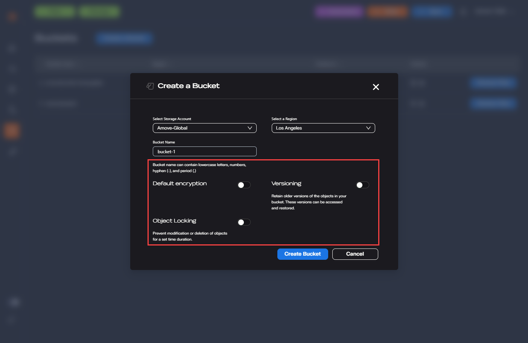
Task: Close the Create a Bucket dialog
Action: coord(376,87)
